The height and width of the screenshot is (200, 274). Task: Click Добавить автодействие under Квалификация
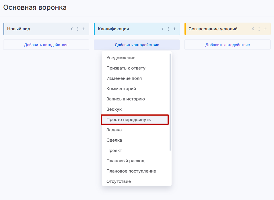point(137,45)
